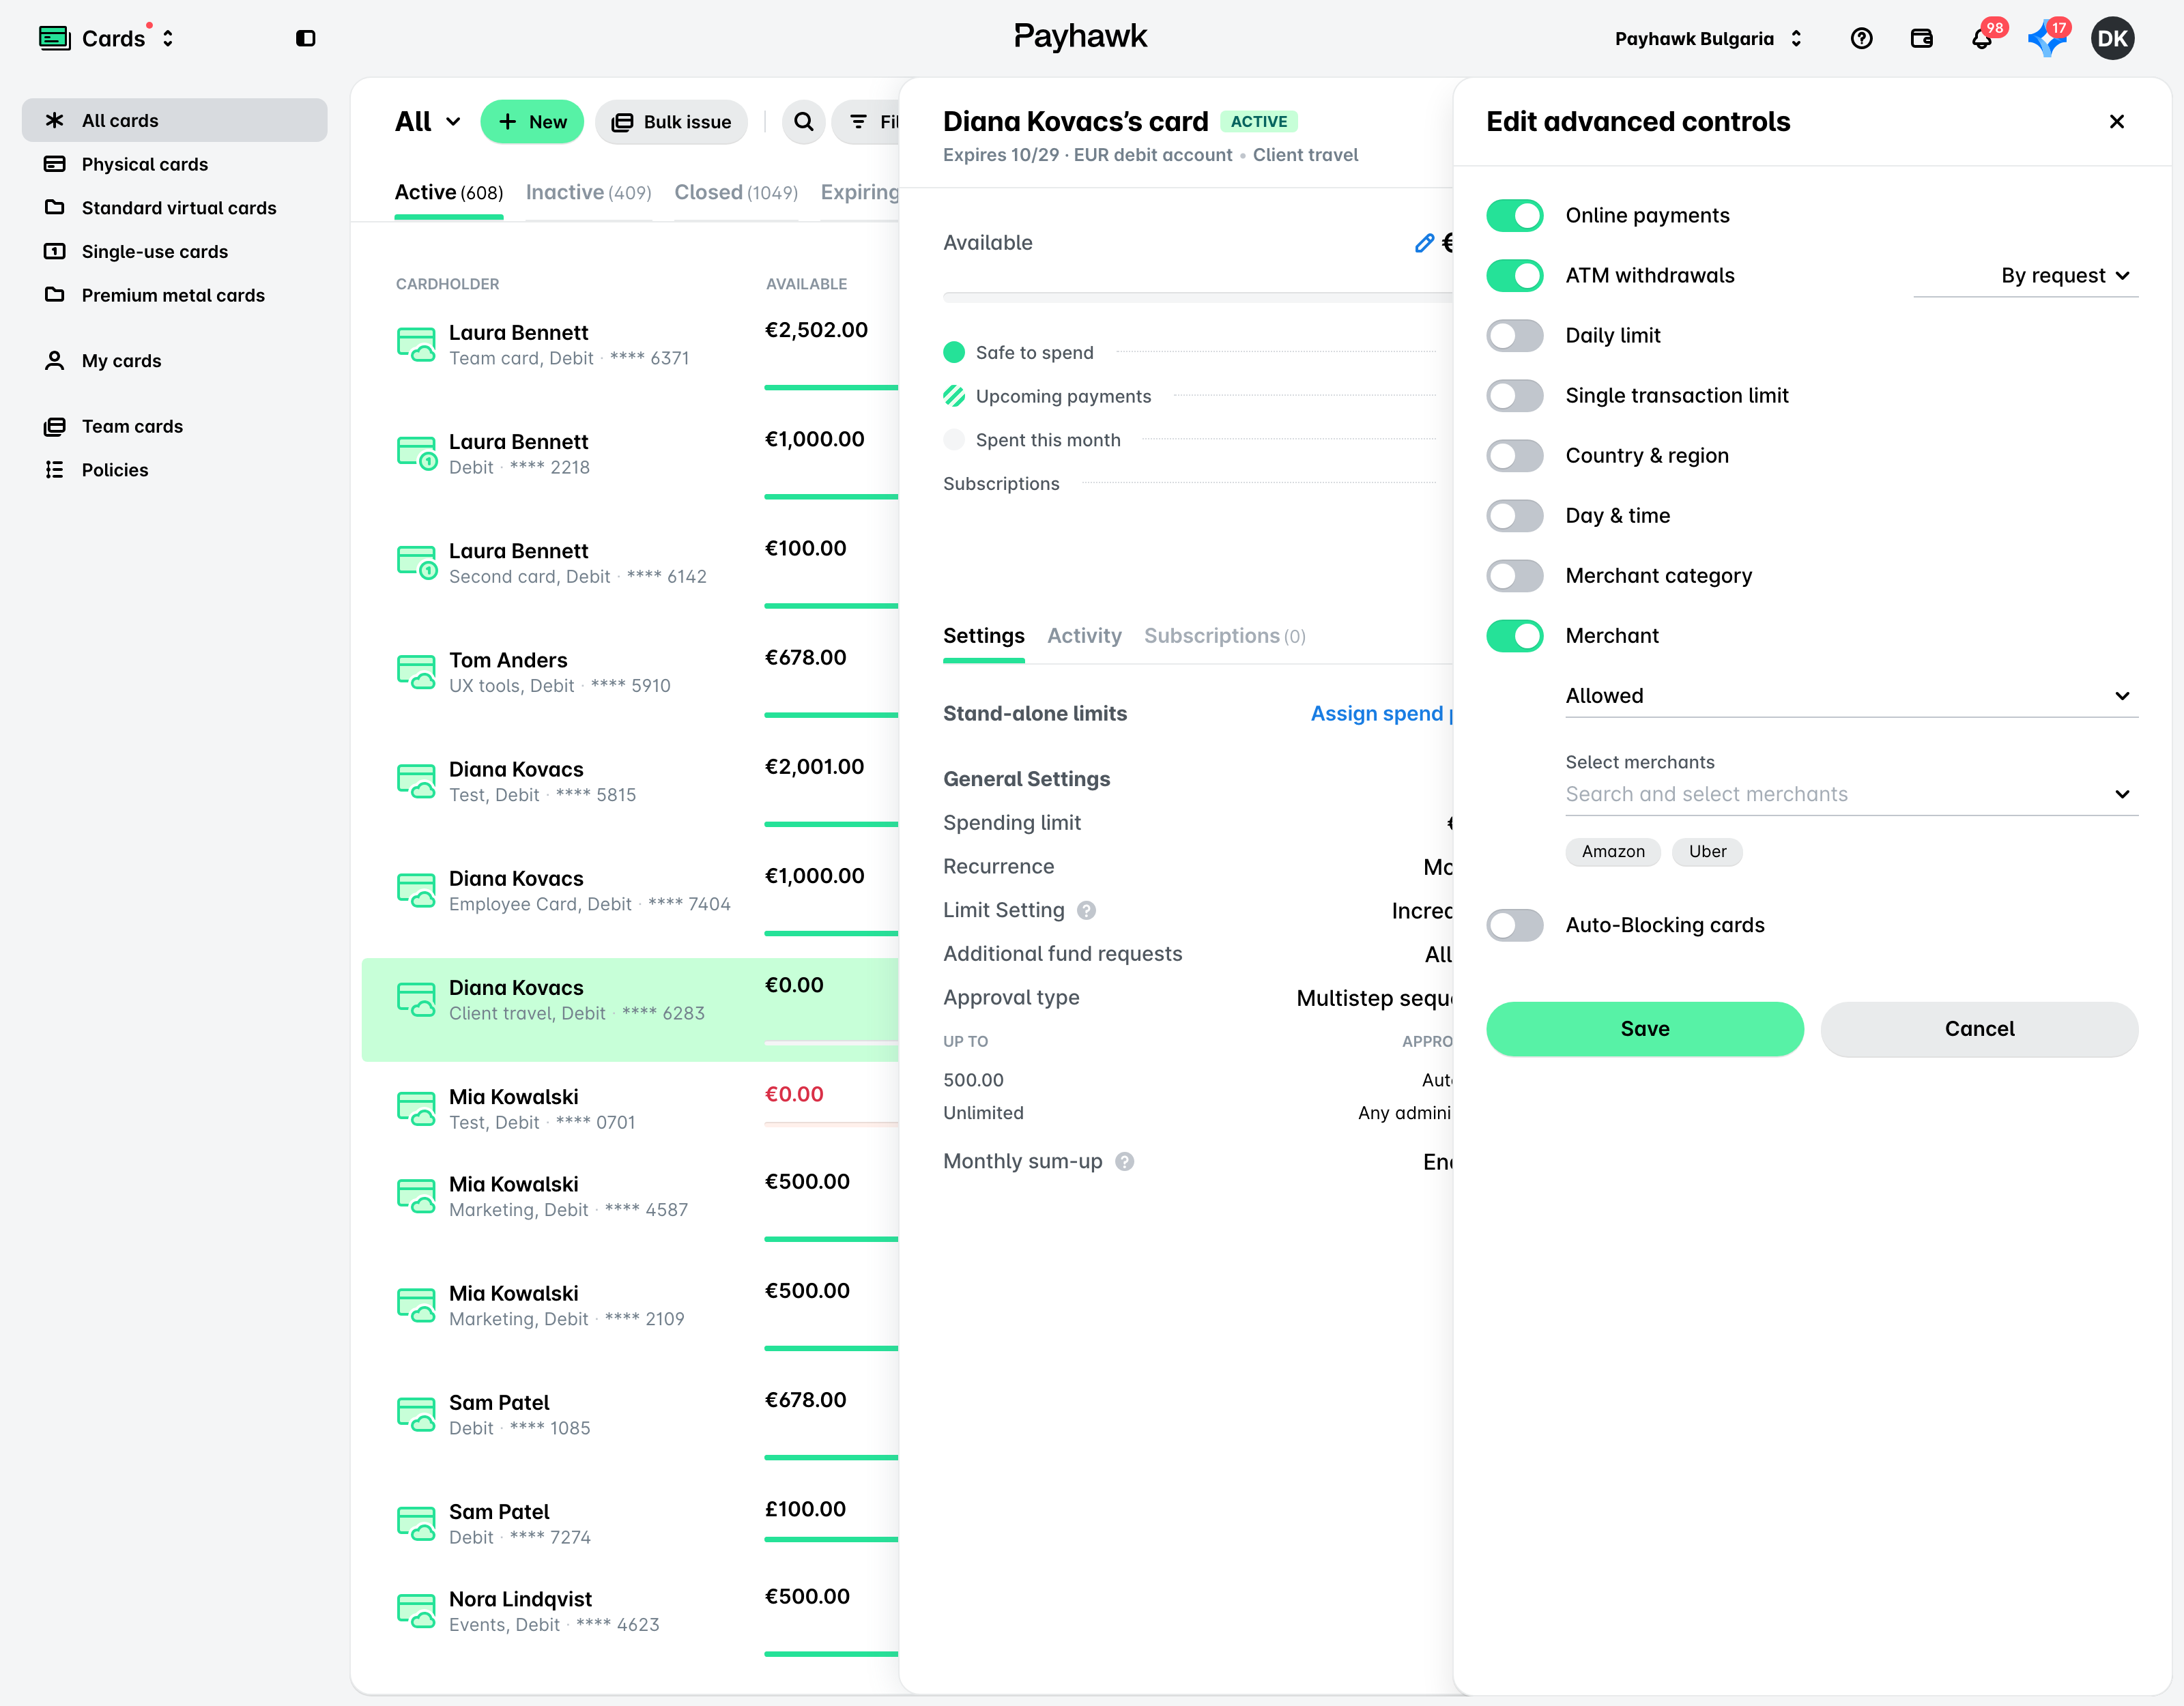The image size is (2184, 1706).
Task: Click Limit Setting help icon
Action: click(x=1087, y=910)
